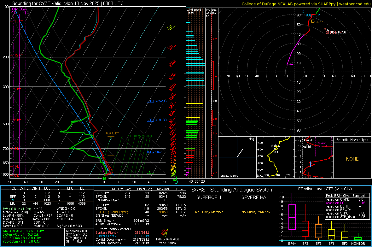Viewport: 372px width, 247px height.
Task: Click the 'Storm Slinky' label
Action: tap(229, 176)
